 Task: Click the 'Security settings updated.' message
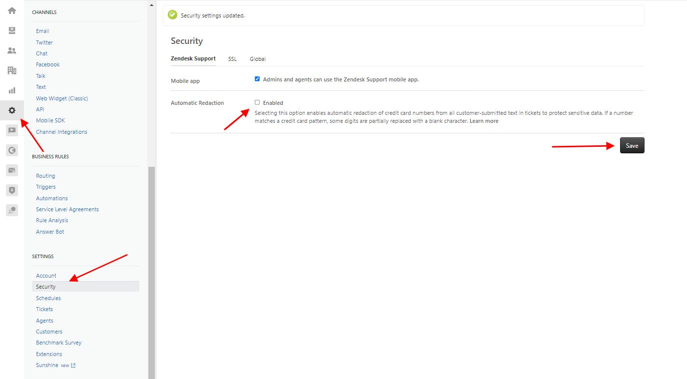coord(213,15)
